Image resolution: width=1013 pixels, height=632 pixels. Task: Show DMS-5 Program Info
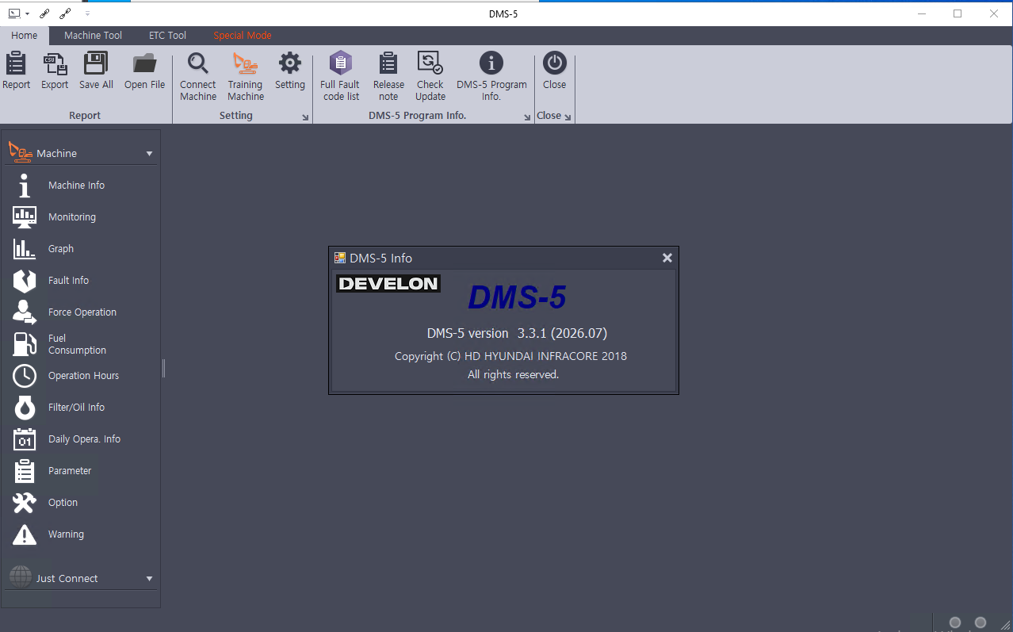tap(491, 76)
